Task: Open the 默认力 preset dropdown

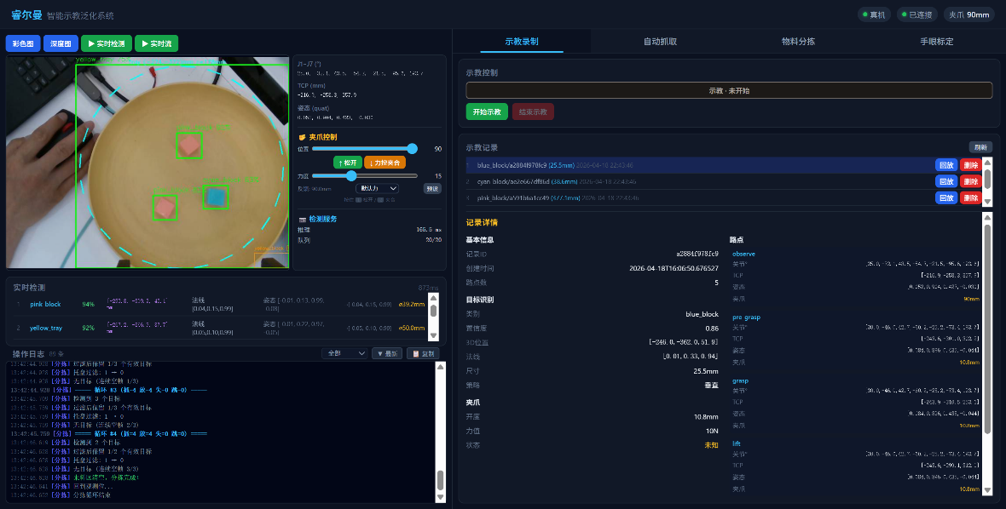Action: click(x=379, y=188)
